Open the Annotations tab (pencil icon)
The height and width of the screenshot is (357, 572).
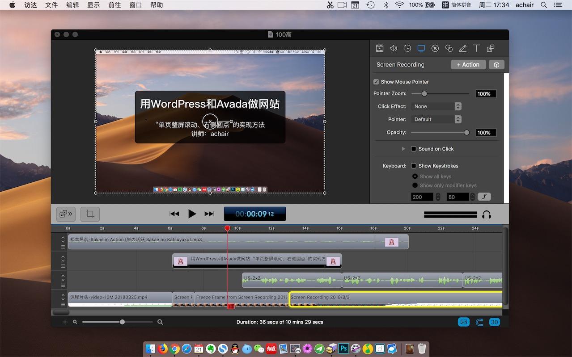click(x=462, y=48)
